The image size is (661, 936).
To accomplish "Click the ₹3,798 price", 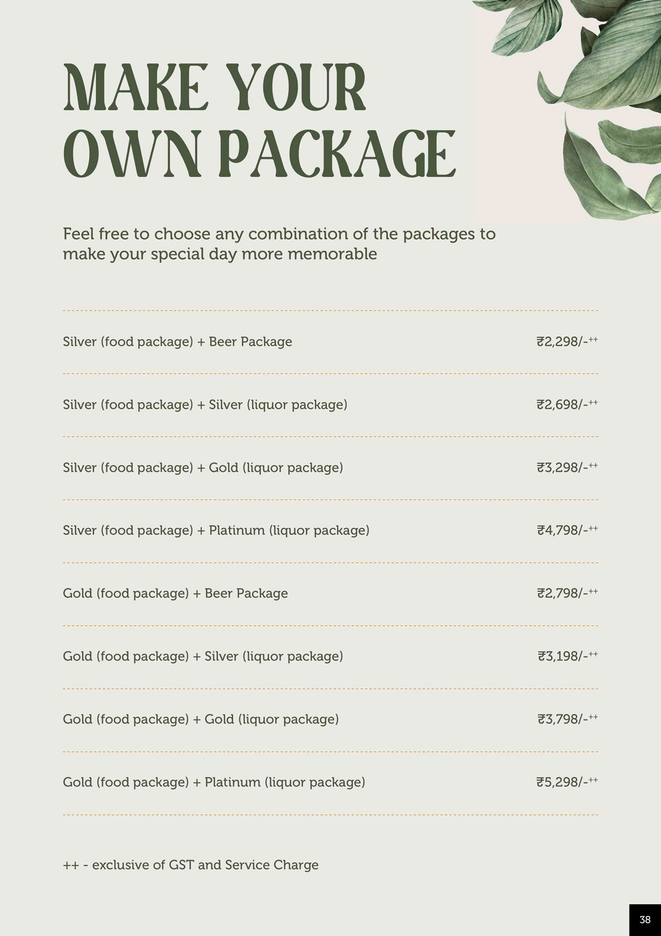I will pos(567,719).
